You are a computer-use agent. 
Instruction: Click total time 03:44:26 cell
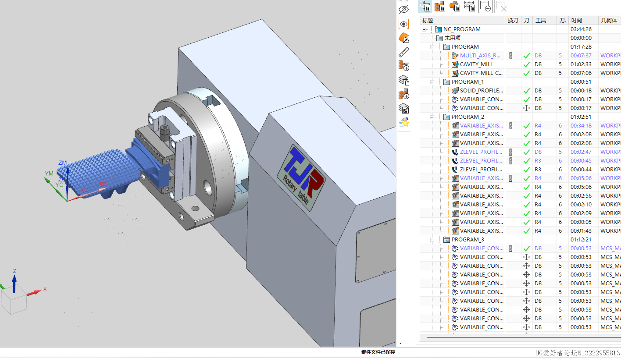click(581, 29)
